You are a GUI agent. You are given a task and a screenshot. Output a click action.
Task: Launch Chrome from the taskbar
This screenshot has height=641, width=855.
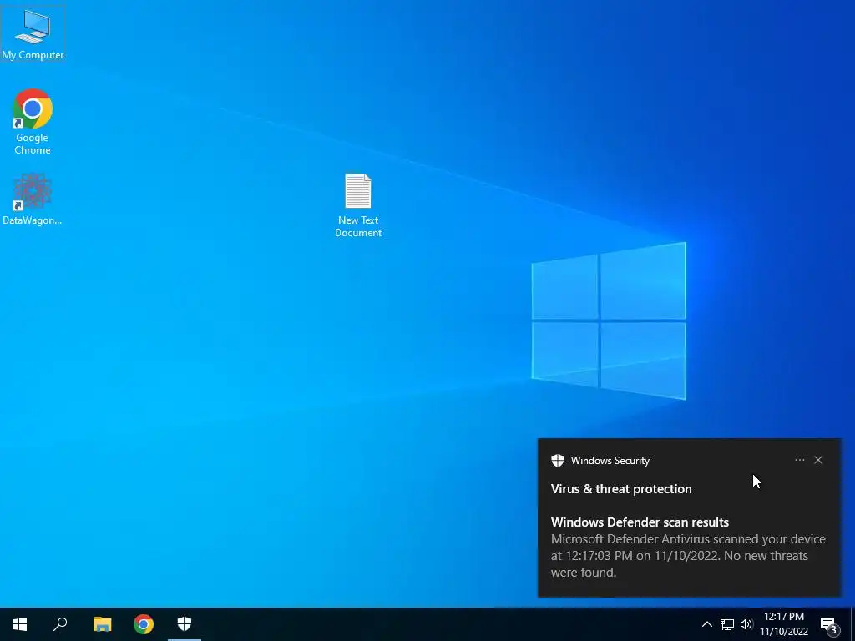(144, 624)
